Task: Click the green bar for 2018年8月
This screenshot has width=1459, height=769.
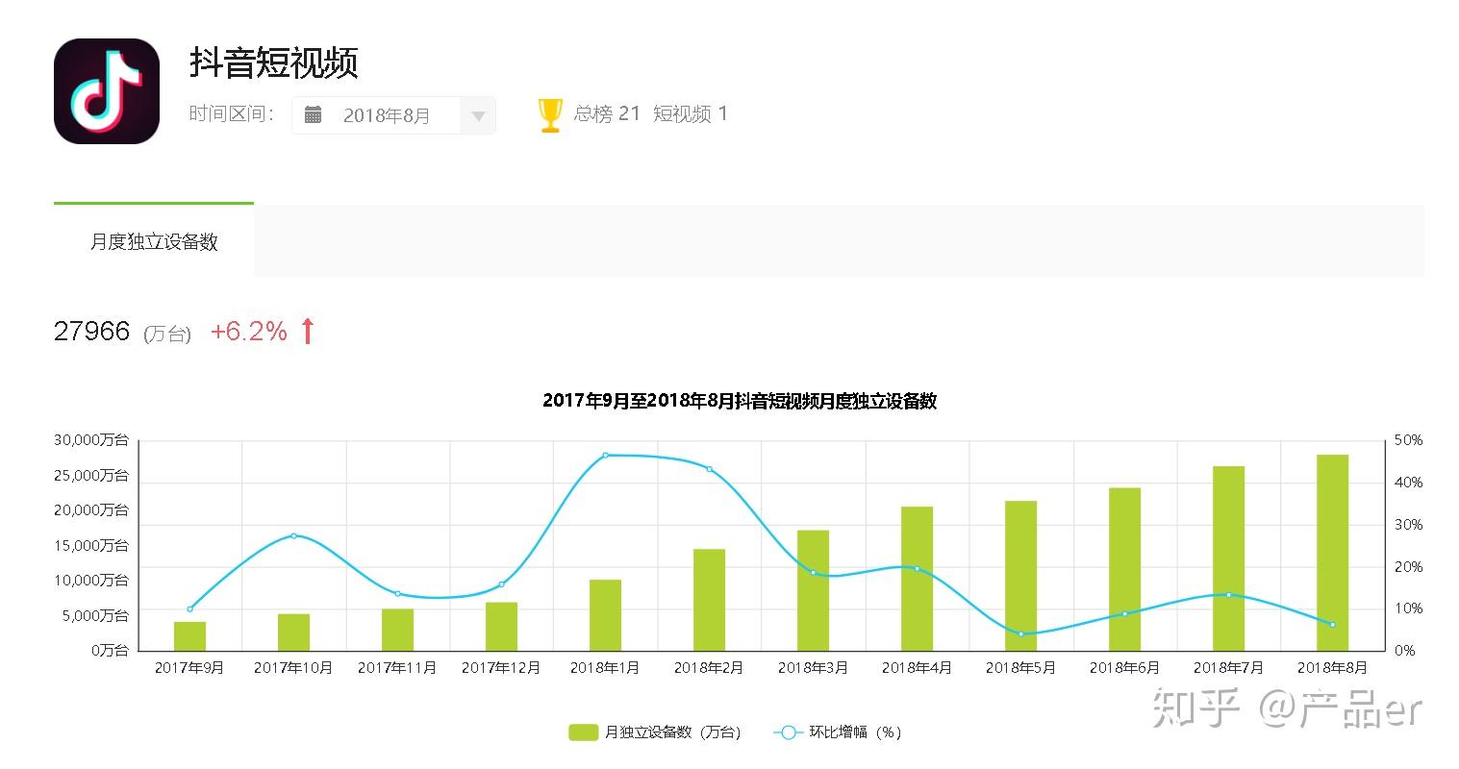Action: tap(1332, 553)
